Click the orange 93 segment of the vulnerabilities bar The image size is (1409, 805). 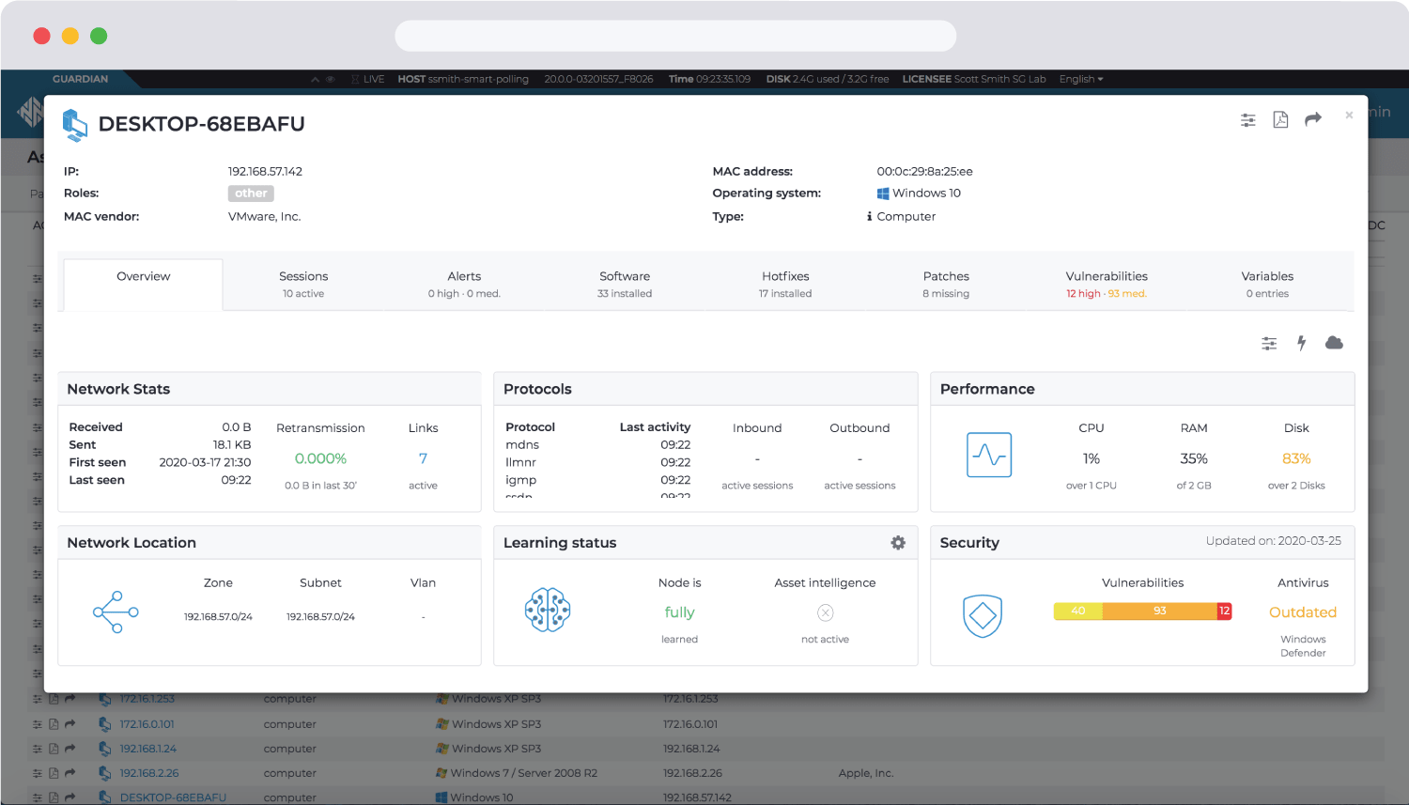1159,611
